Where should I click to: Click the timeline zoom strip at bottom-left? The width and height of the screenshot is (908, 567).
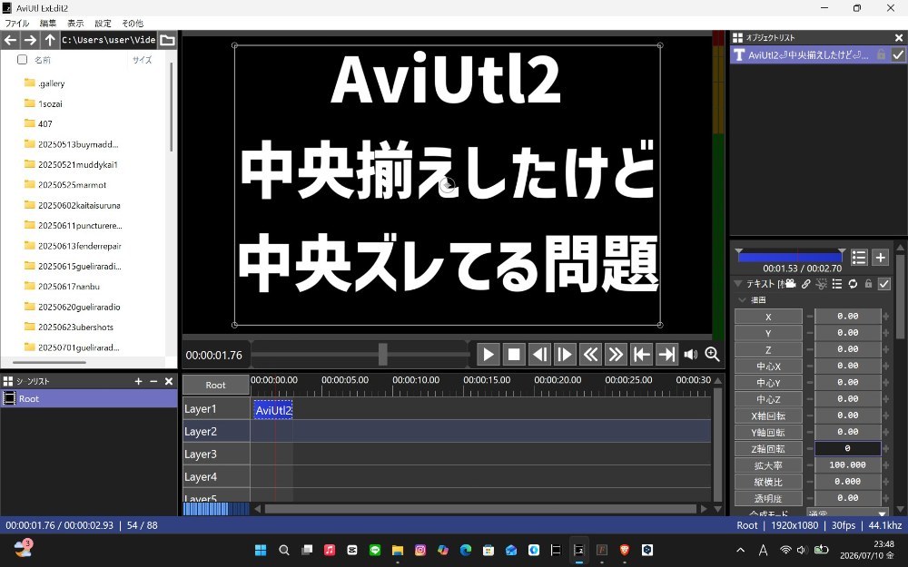(216, 509)
